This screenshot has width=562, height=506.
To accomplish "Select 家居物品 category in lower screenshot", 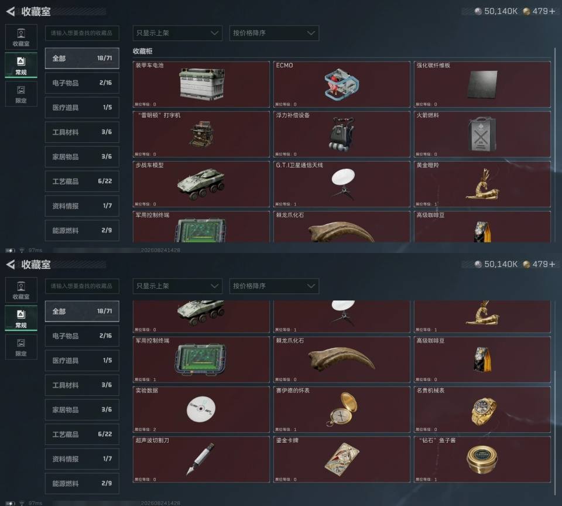I will tap(82, 409).
